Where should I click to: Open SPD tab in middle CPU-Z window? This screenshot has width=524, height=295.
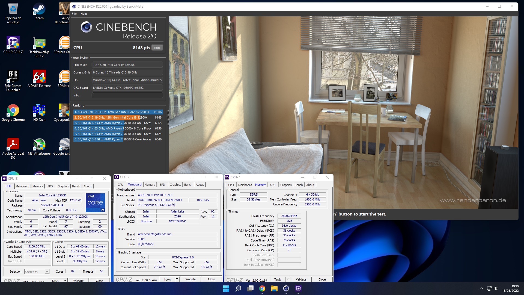[x=162, y=185]
